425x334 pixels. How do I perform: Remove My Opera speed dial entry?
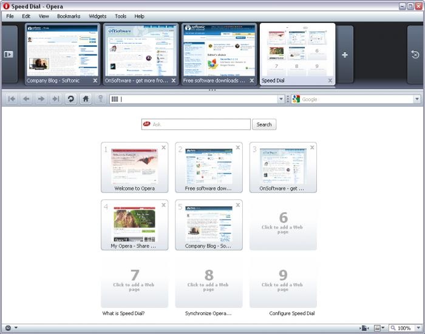tap(164, 205)
